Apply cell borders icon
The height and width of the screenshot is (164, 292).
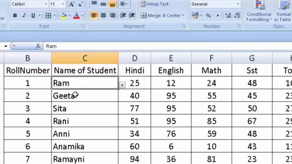(48, 15)
